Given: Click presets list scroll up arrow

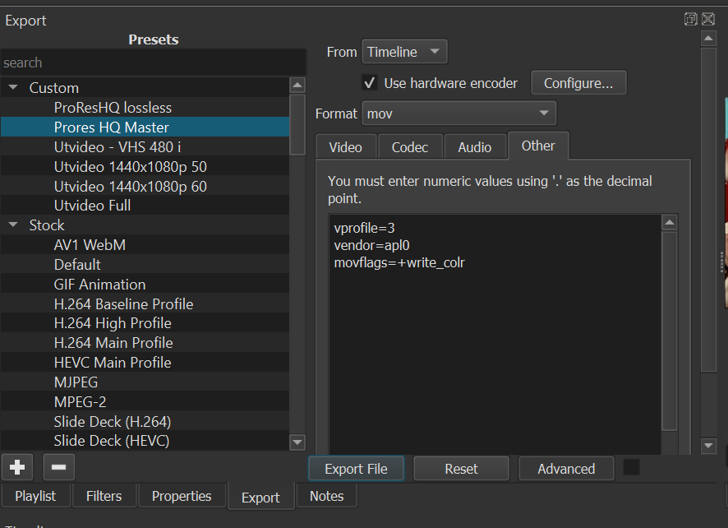Looking at the screenshot, I should 297,86.
